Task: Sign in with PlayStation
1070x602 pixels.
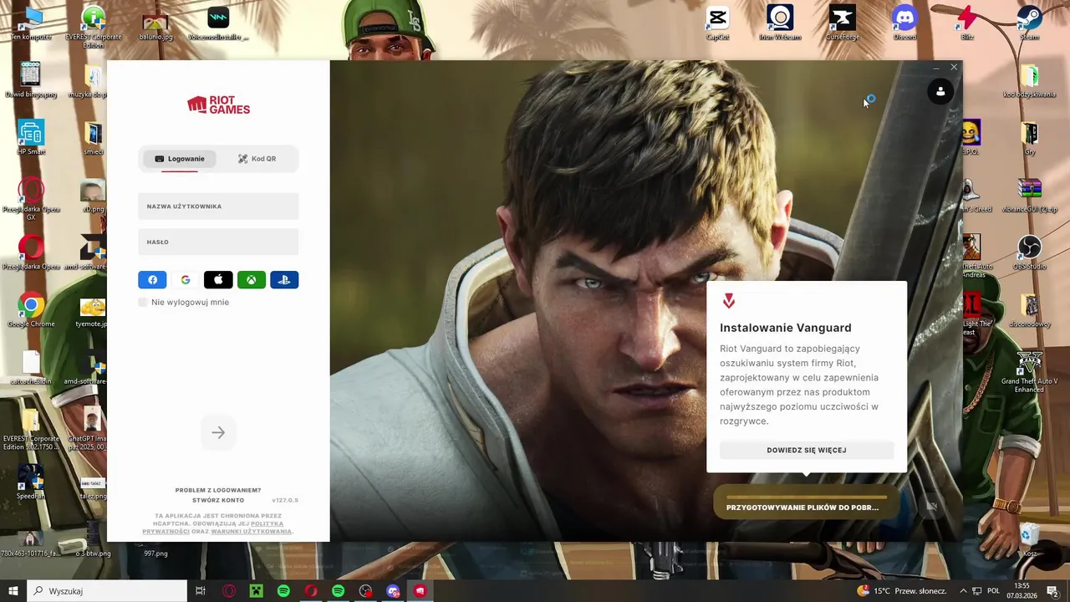Action: click(x=284, y=280)
